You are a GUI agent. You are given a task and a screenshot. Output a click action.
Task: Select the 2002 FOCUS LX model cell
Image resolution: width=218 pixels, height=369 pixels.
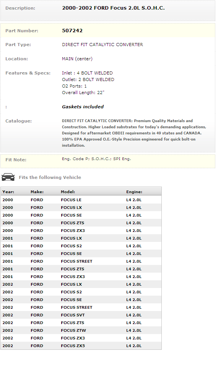pyautogui.click(x=71, y=284)
